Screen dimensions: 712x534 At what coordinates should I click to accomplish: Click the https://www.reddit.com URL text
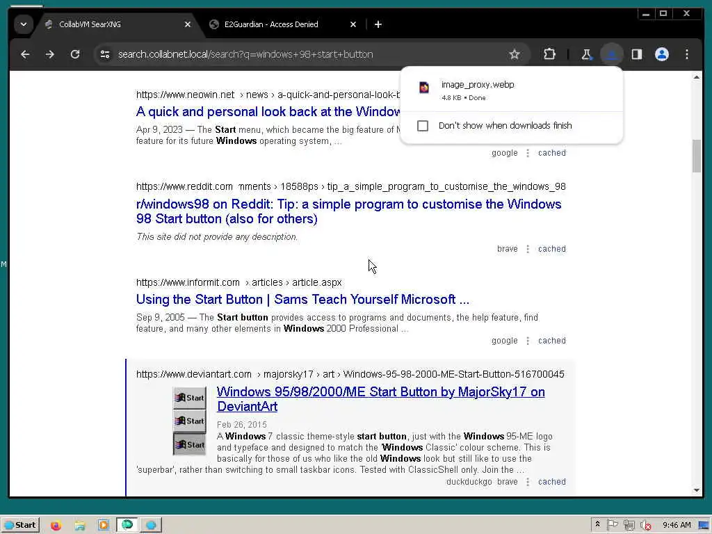pos(184,186)
